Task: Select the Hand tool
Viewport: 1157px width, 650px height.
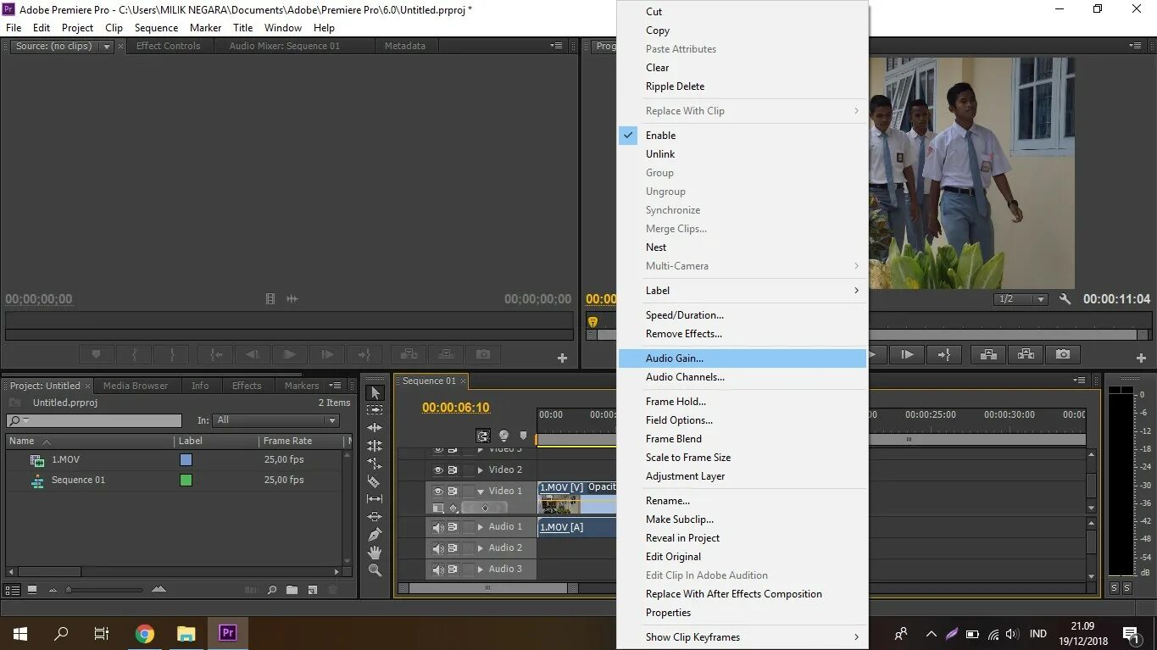Action: 375,553
